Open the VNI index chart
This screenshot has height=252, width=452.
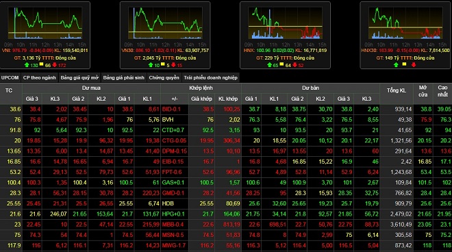(x=45, y=23)
